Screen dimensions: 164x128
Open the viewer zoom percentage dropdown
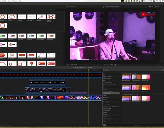[151, 7]
